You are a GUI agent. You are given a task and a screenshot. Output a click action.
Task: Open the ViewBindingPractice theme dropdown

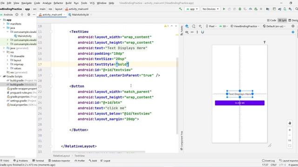point(245,26)
